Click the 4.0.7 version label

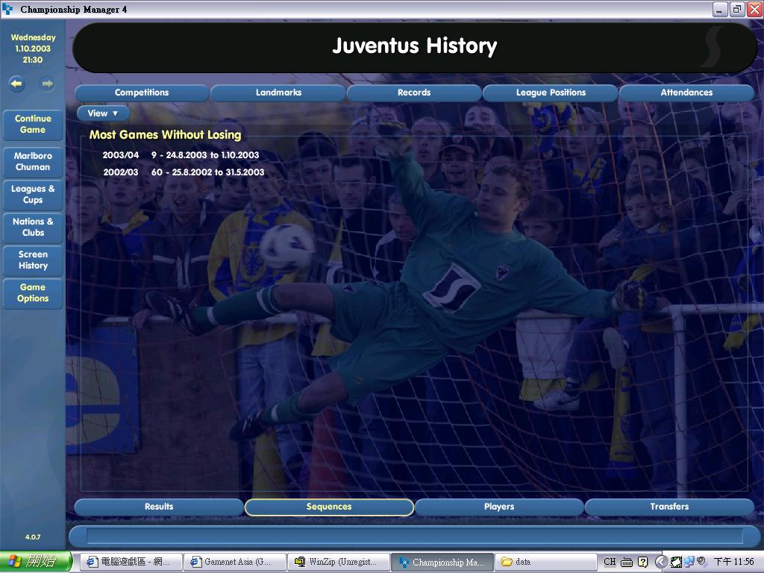click(33, 537)
